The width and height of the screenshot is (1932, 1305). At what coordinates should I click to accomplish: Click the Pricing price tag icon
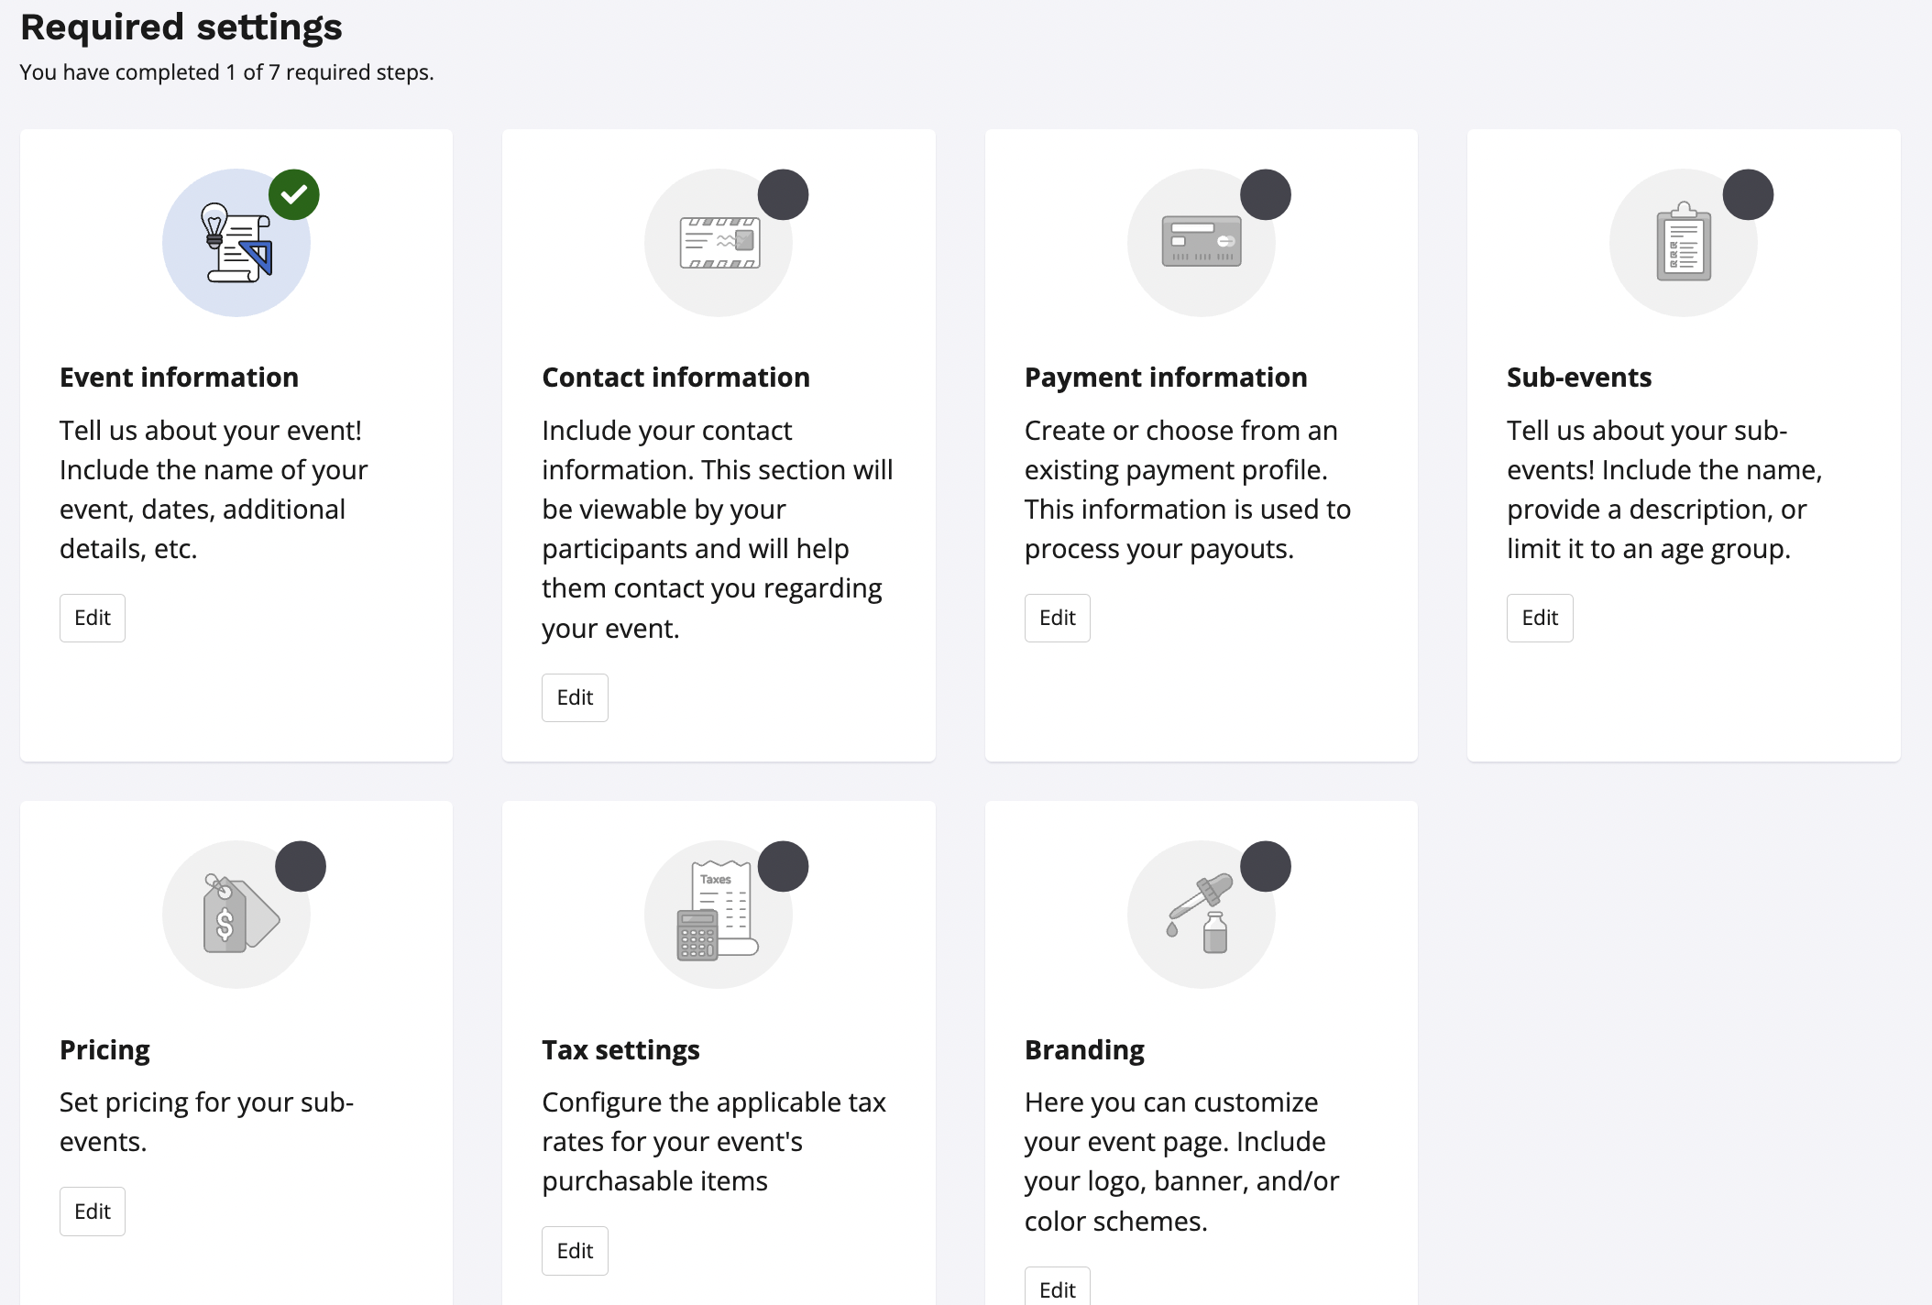pyautogui.click(x=236, y=915)
